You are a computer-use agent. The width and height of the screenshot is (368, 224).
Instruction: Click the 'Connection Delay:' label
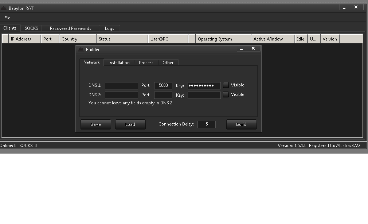click(x=176, y=124)
